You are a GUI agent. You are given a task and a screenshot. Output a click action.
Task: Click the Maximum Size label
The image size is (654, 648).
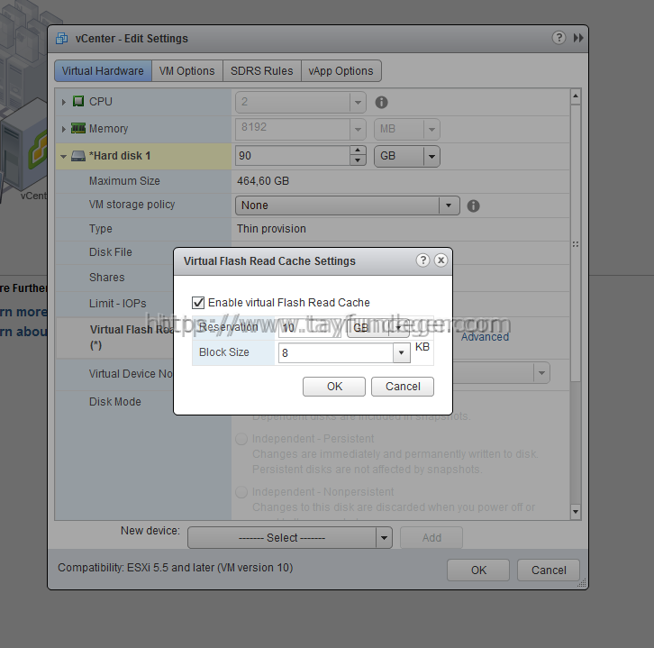(x=124, y=181)
